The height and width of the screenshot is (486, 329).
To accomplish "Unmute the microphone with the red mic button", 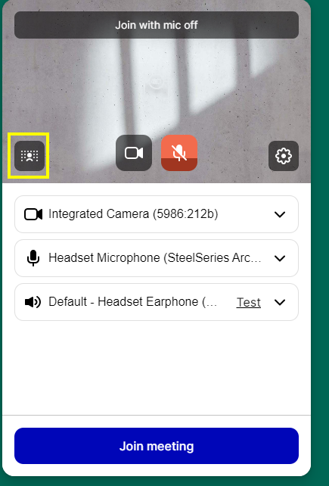I will point(179,153).
